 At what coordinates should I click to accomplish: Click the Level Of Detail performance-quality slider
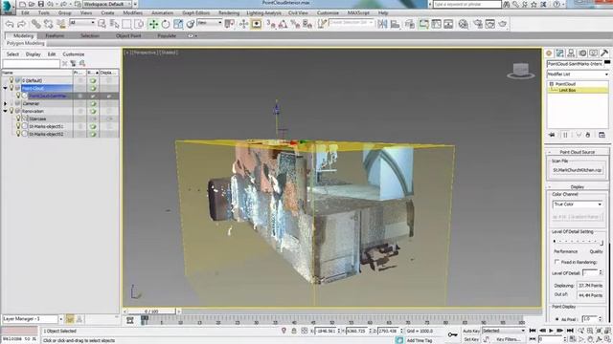coord(578,242)
